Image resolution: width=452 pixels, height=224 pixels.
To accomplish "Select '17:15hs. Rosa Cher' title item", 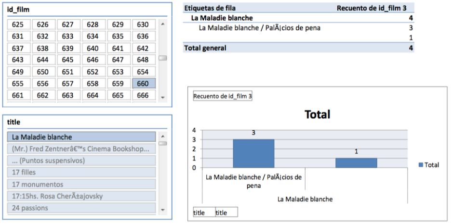I will point(81,196).
